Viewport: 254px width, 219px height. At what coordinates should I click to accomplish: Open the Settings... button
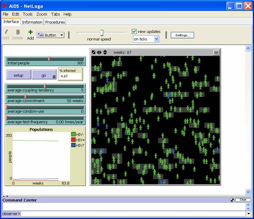coord(182,35)
